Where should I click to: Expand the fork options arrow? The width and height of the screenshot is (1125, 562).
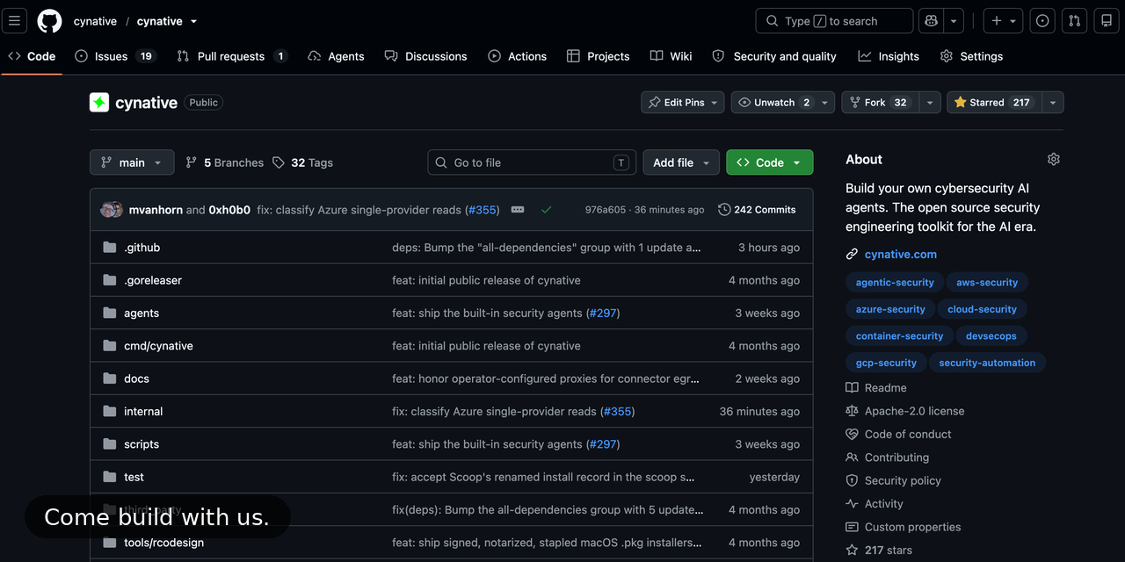[930, 103]
